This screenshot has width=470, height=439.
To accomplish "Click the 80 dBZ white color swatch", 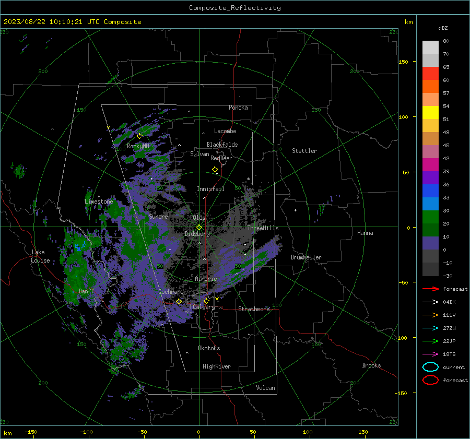I will click(430, 48).
